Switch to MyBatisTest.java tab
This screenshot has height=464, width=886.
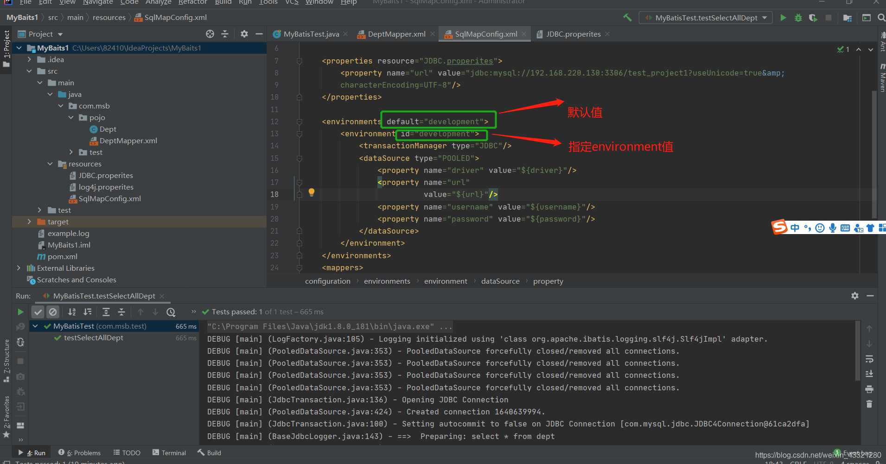click(311, 34)
